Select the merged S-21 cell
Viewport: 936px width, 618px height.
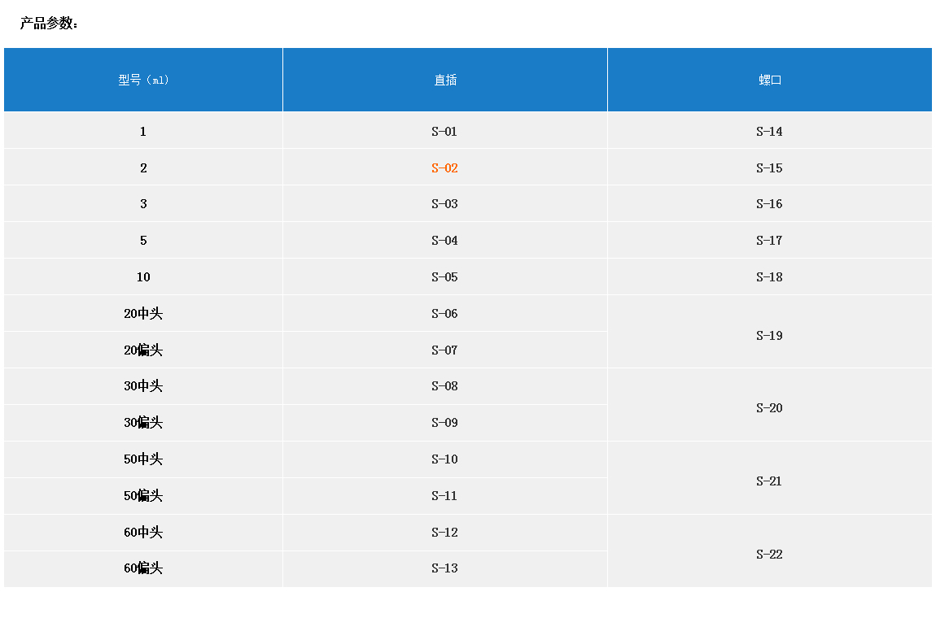tap(769, 481)
